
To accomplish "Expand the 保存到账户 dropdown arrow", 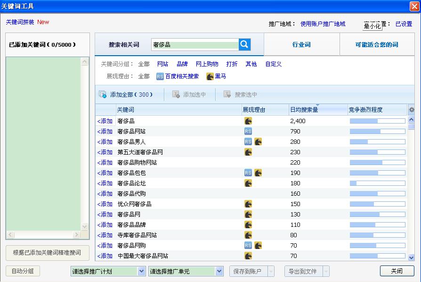I will pos(271,271).
